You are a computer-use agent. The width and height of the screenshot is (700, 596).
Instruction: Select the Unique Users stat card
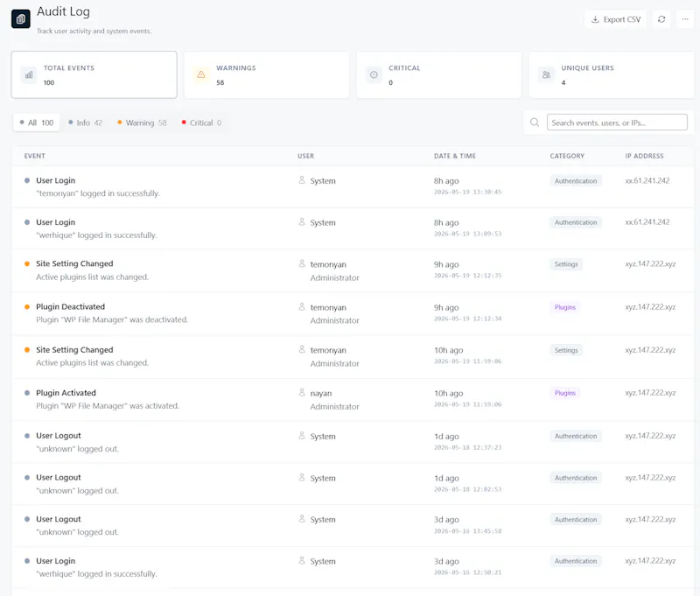tap(612, 74)
